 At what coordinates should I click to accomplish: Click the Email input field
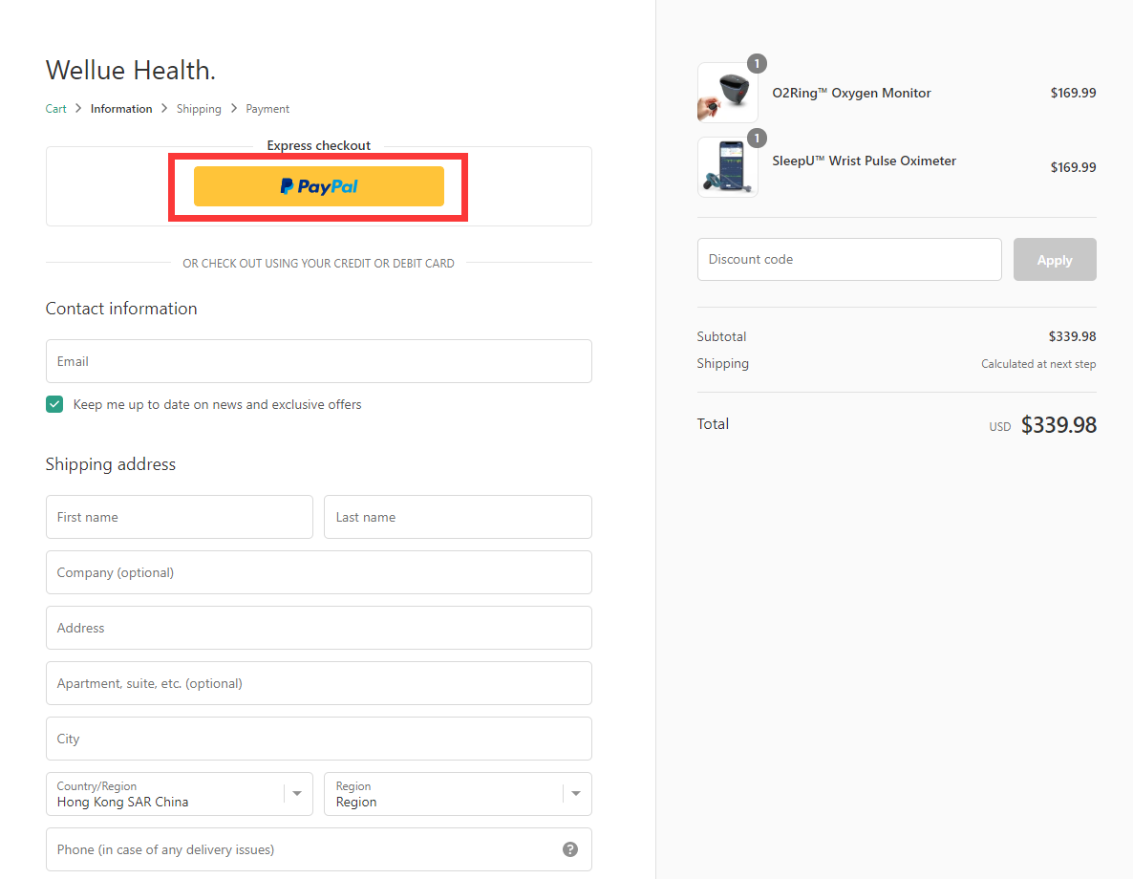(x=319, y=361)
